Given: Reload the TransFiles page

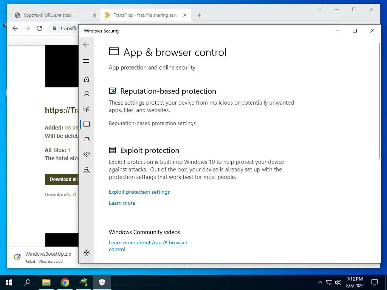Looking at the screenshot, I should point(39,28).
